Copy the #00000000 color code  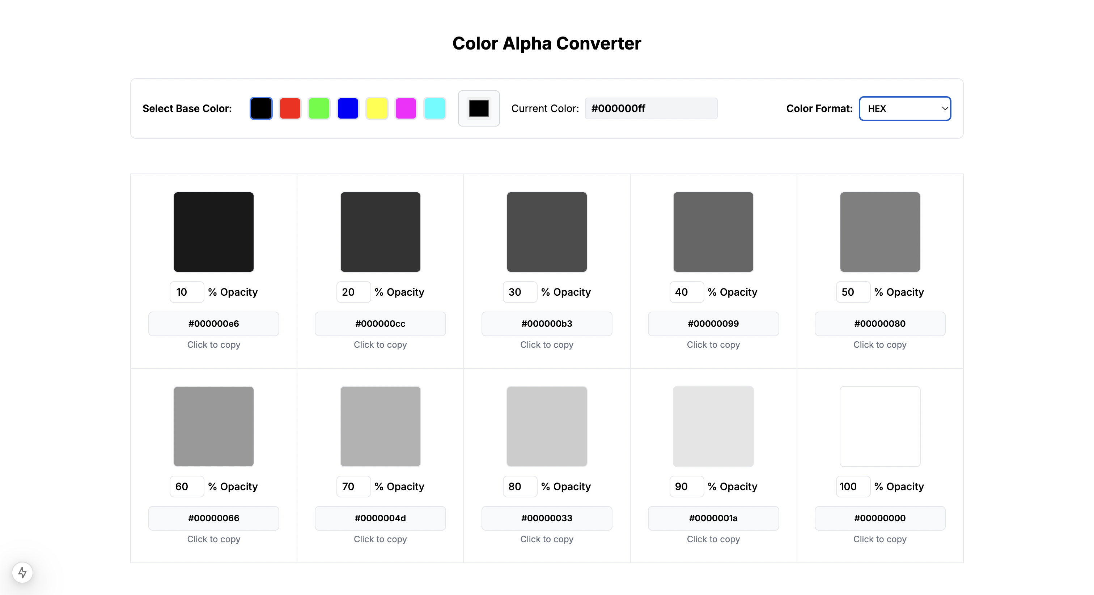(880, 518)
